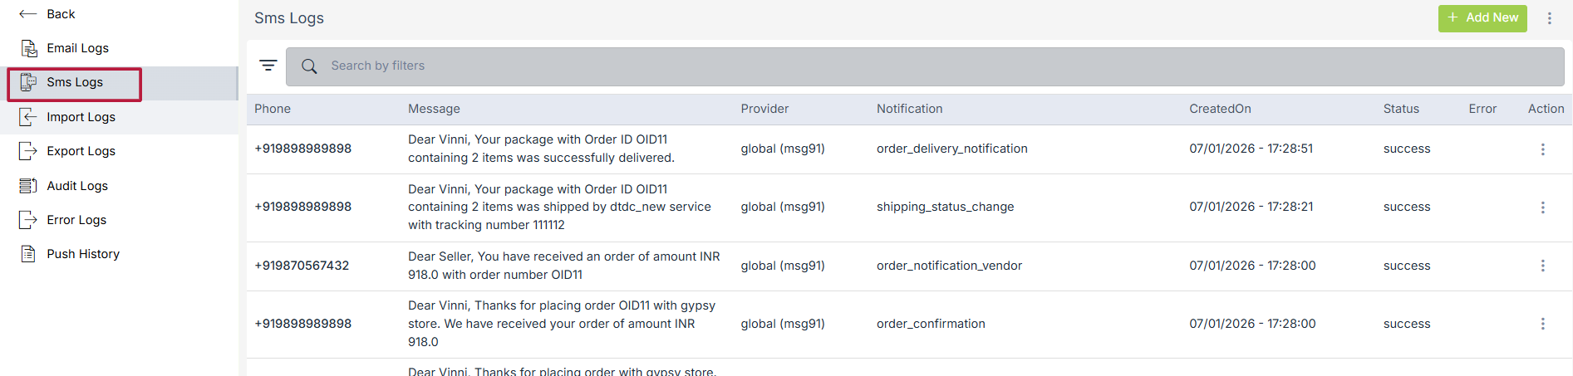
Task: Sort by the CreatedOn column header
Action: 1220,109
